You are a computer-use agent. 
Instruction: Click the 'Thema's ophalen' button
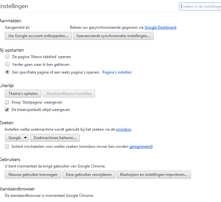[23, 94]
